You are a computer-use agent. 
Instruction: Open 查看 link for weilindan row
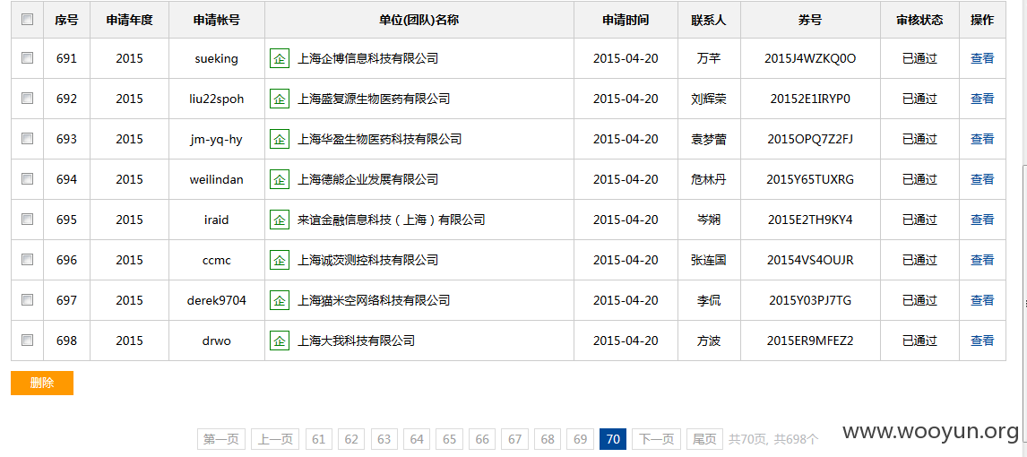coord(982,179)
